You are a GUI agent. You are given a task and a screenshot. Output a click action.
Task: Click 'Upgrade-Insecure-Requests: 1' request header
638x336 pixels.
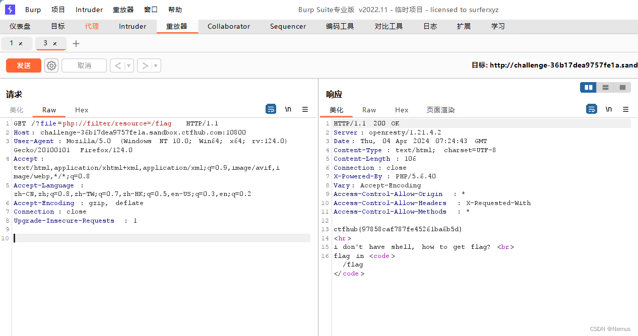75,221
